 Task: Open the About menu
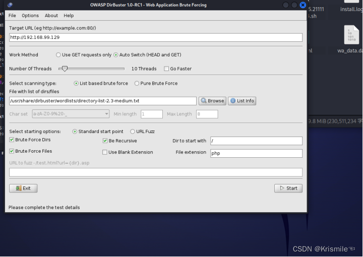[51, 16]
